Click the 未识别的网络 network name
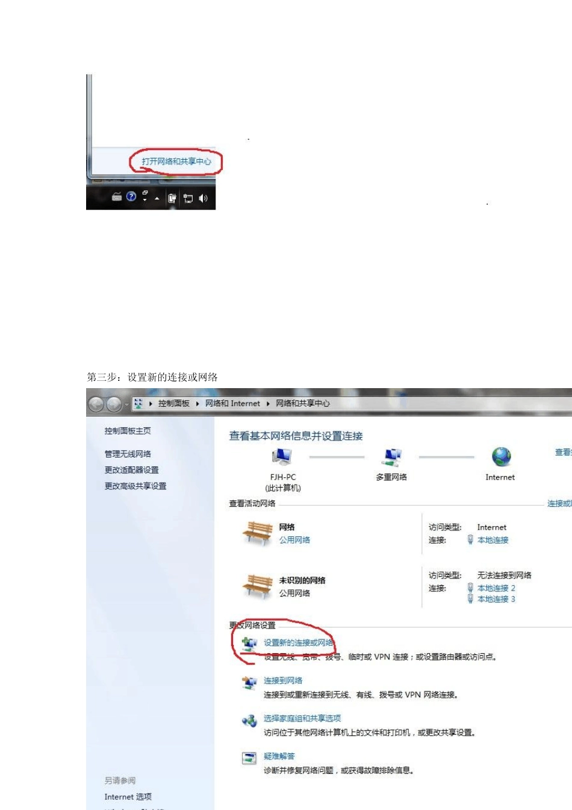This screenshot has height=810, width=572. click(302, 581)
